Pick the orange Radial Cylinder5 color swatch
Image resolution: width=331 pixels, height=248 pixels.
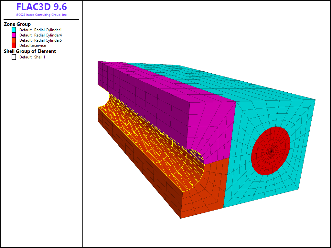(x=14, y=40)
